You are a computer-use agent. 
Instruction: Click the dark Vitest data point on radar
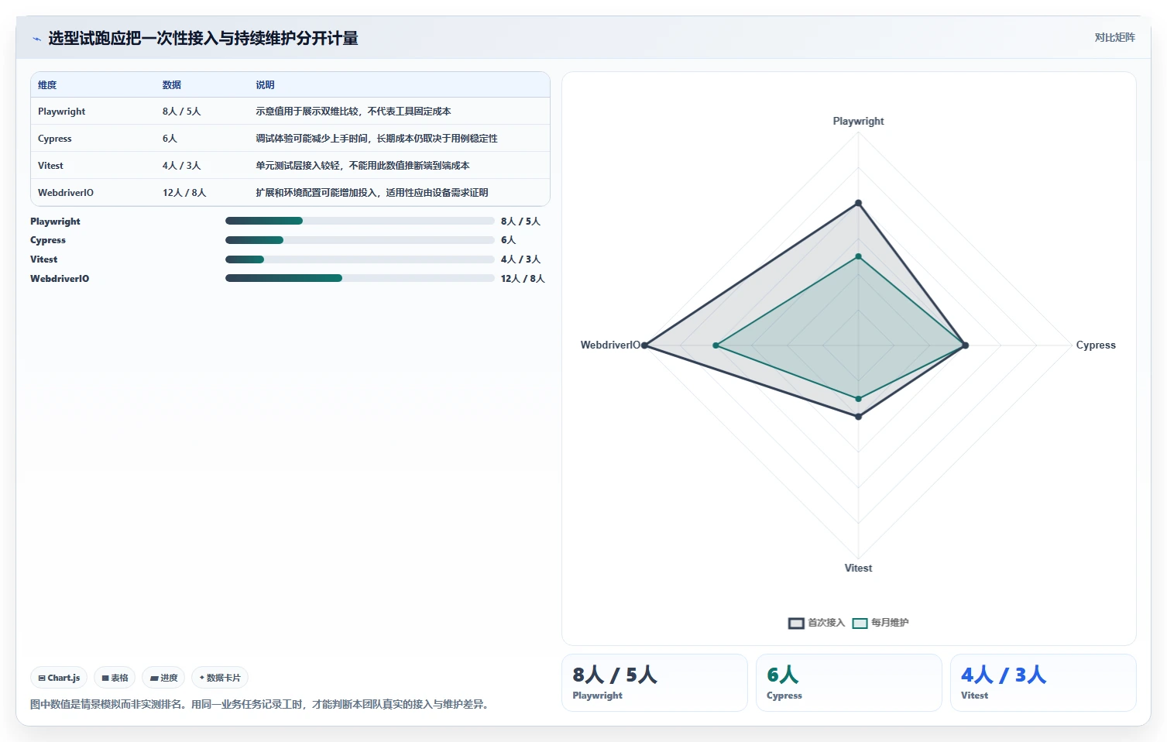click(x=858, y=417)
